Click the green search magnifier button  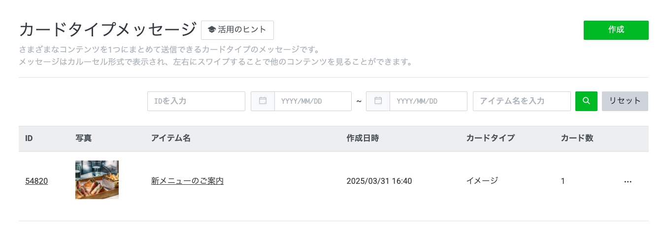(x=586, y=101)
